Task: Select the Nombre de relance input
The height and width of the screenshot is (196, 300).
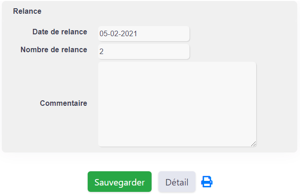Action: (x=144, y=51)
